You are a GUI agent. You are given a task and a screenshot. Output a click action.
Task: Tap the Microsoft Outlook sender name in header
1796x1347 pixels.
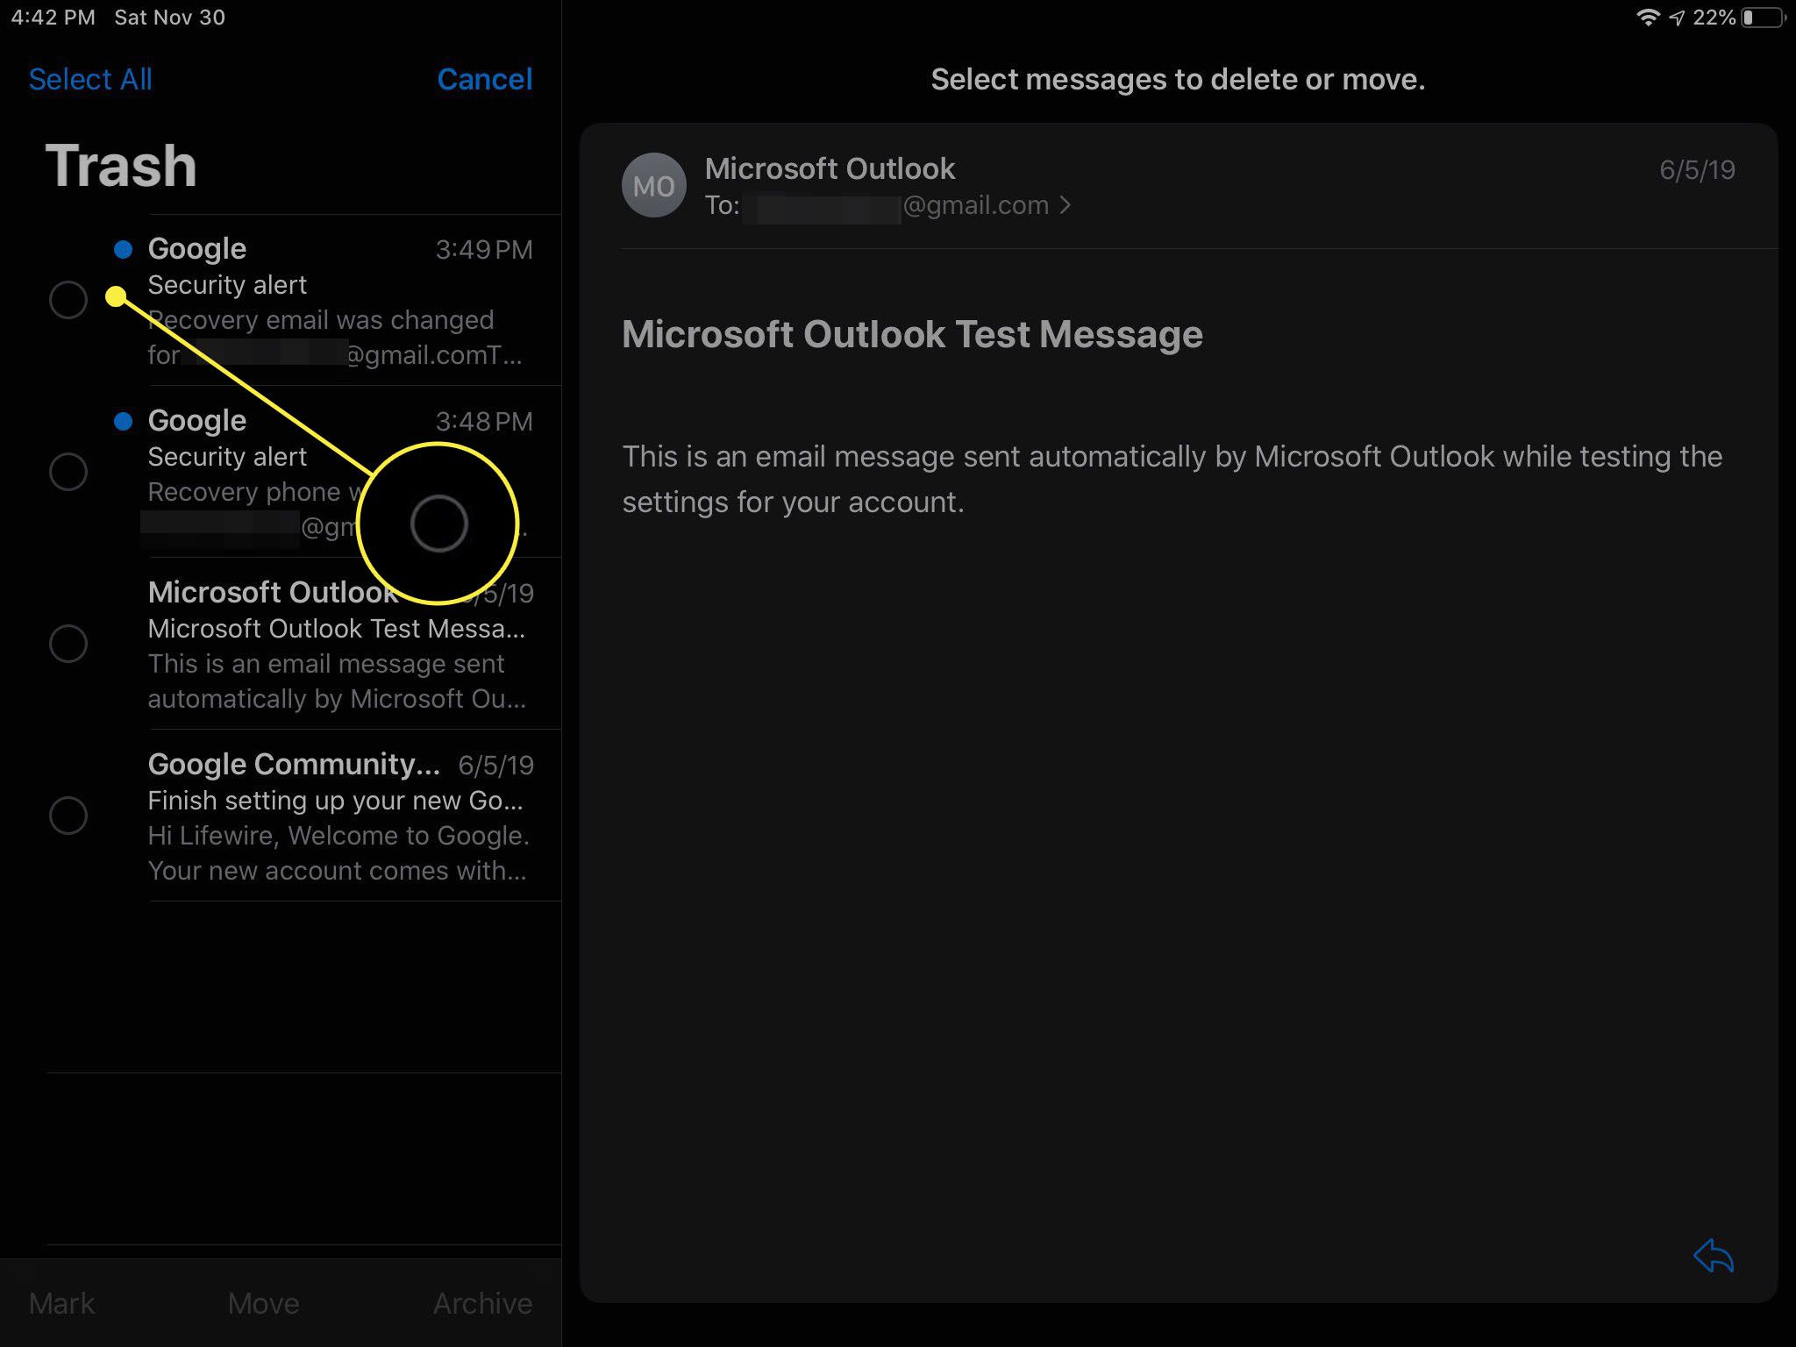pos(830,168)
